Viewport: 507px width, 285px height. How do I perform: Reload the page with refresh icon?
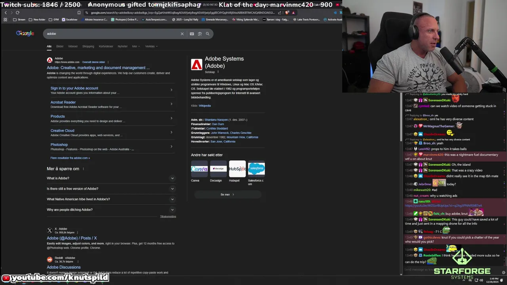[x=17, y=13]
